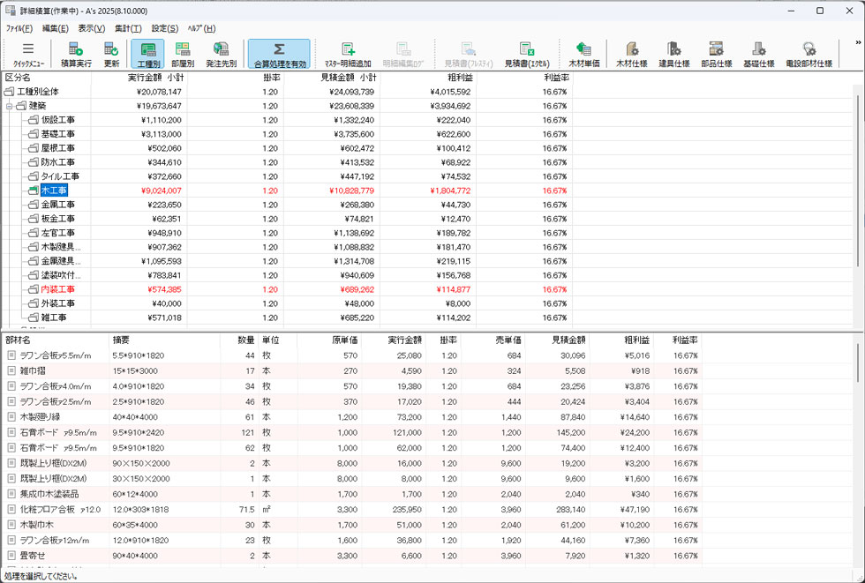Open 建具仕様 specification settings
Screen dimensions: 865x583
674,54
